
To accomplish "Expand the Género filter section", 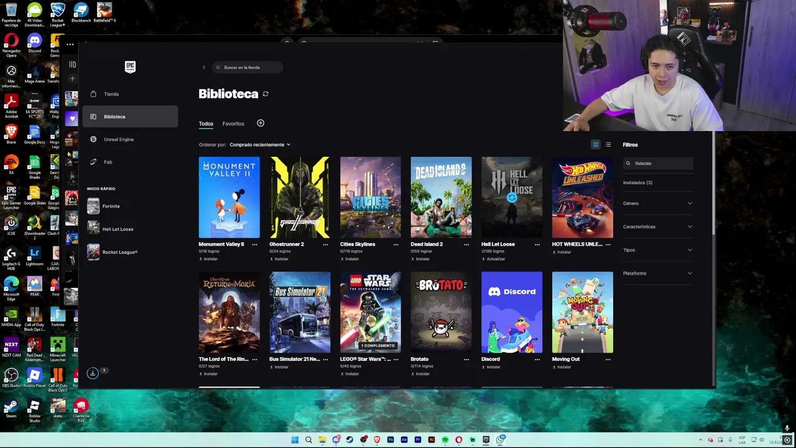I will coord(658,203).
